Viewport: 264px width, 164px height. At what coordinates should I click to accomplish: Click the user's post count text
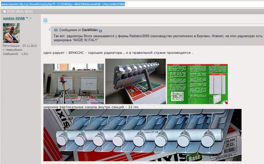[x=15, y=53]
